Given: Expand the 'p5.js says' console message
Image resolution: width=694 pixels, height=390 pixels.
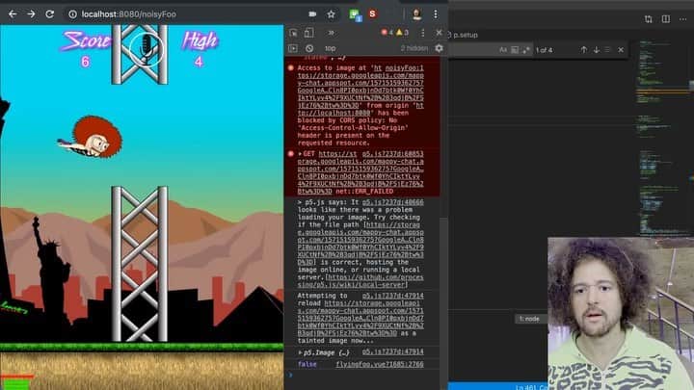Looking at the screenshot, I should coord(300,202).
